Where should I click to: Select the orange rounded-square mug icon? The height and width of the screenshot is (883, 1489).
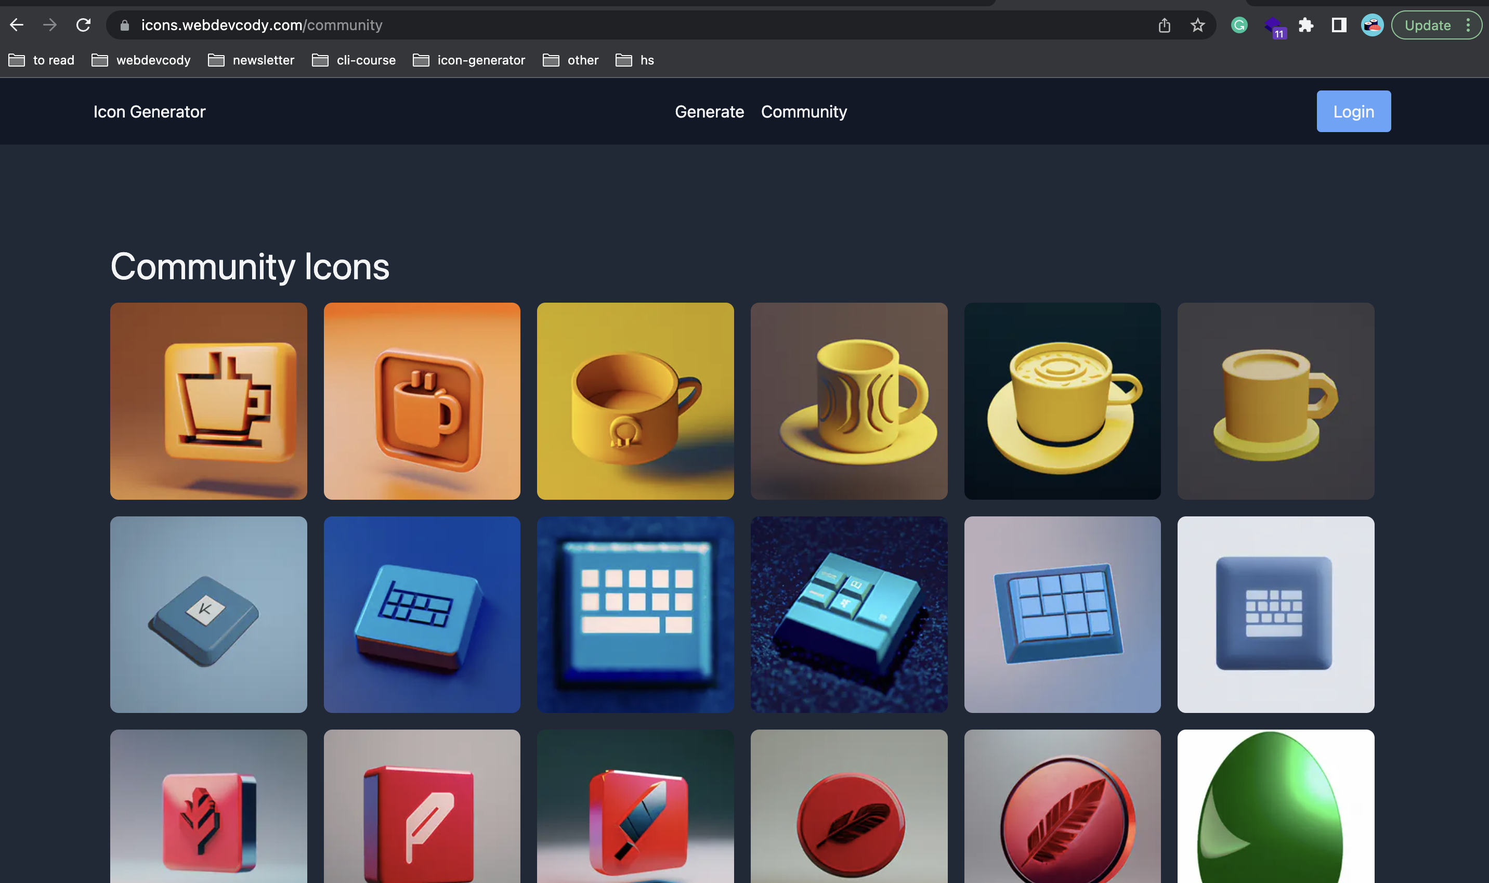[422, 401]
